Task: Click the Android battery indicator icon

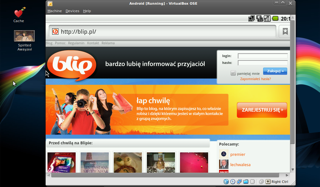Action: click(x=275, y=19)
